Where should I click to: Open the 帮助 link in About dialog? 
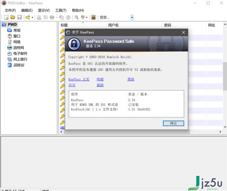click(131, 79)
